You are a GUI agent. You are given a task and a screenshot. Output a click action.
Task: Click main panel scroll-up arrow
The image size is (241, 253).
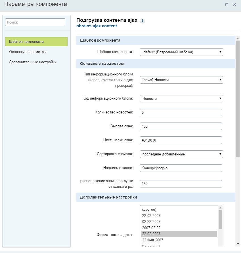[238, 38]
